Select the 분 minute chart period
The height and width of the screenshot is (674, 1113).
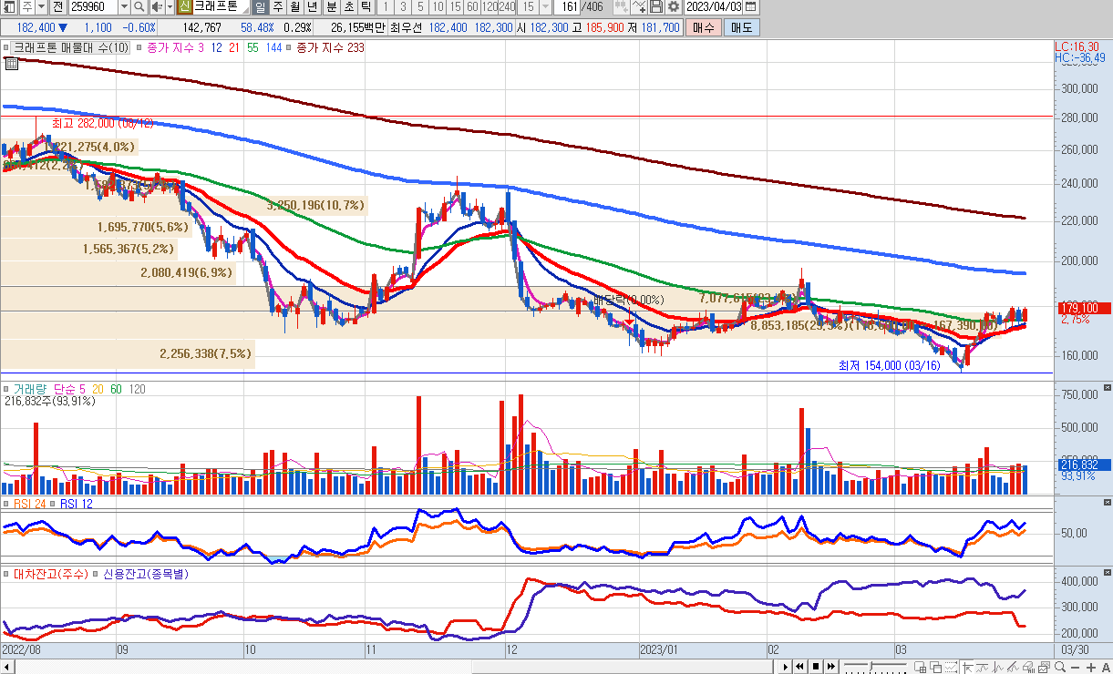(332, 6)
